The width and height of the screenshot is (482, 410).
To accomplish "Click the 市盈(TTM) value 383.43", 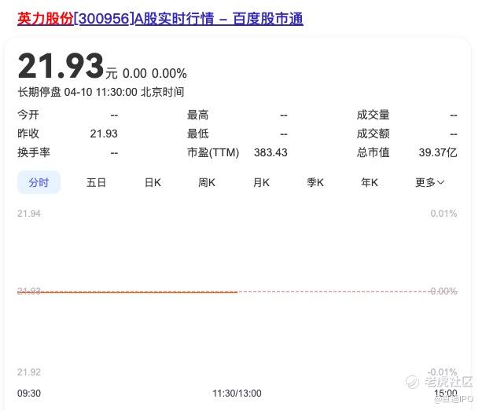I will pyautogui.click(x=270, y=152).
